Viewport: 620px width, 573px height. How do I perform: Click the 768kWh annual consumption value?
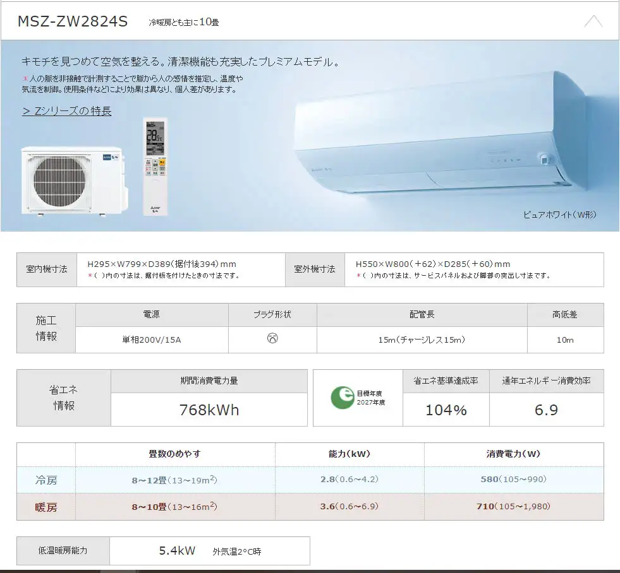(209, 410)
